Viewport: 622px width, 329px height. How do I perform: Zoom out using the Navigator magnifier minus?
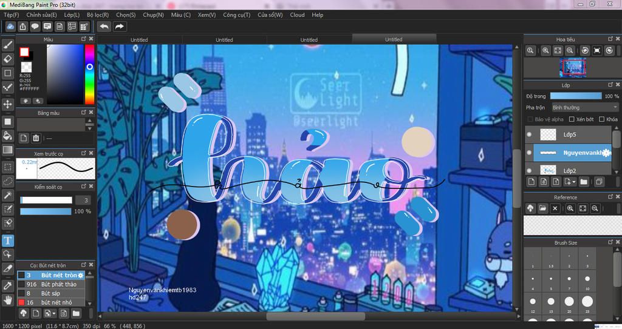[x=570, y=51]
